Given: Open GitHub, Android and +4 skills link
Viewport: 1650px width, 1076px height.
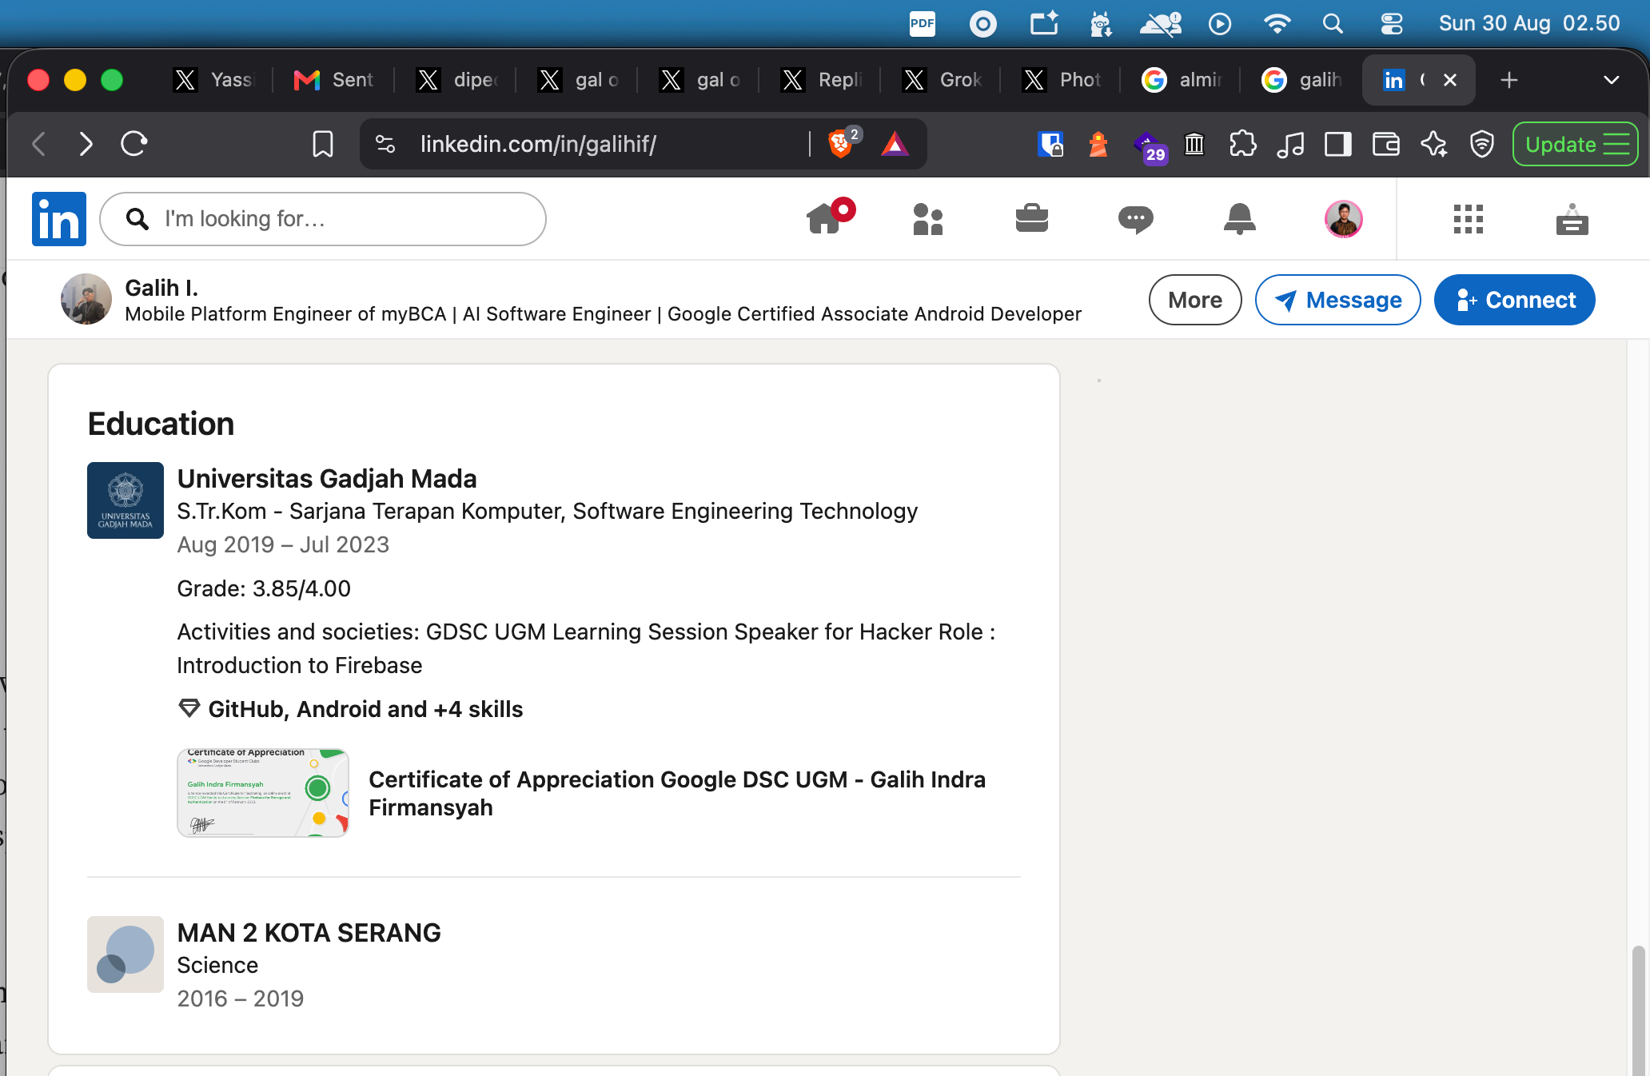Looking at the screenshot, I should 350,709.
